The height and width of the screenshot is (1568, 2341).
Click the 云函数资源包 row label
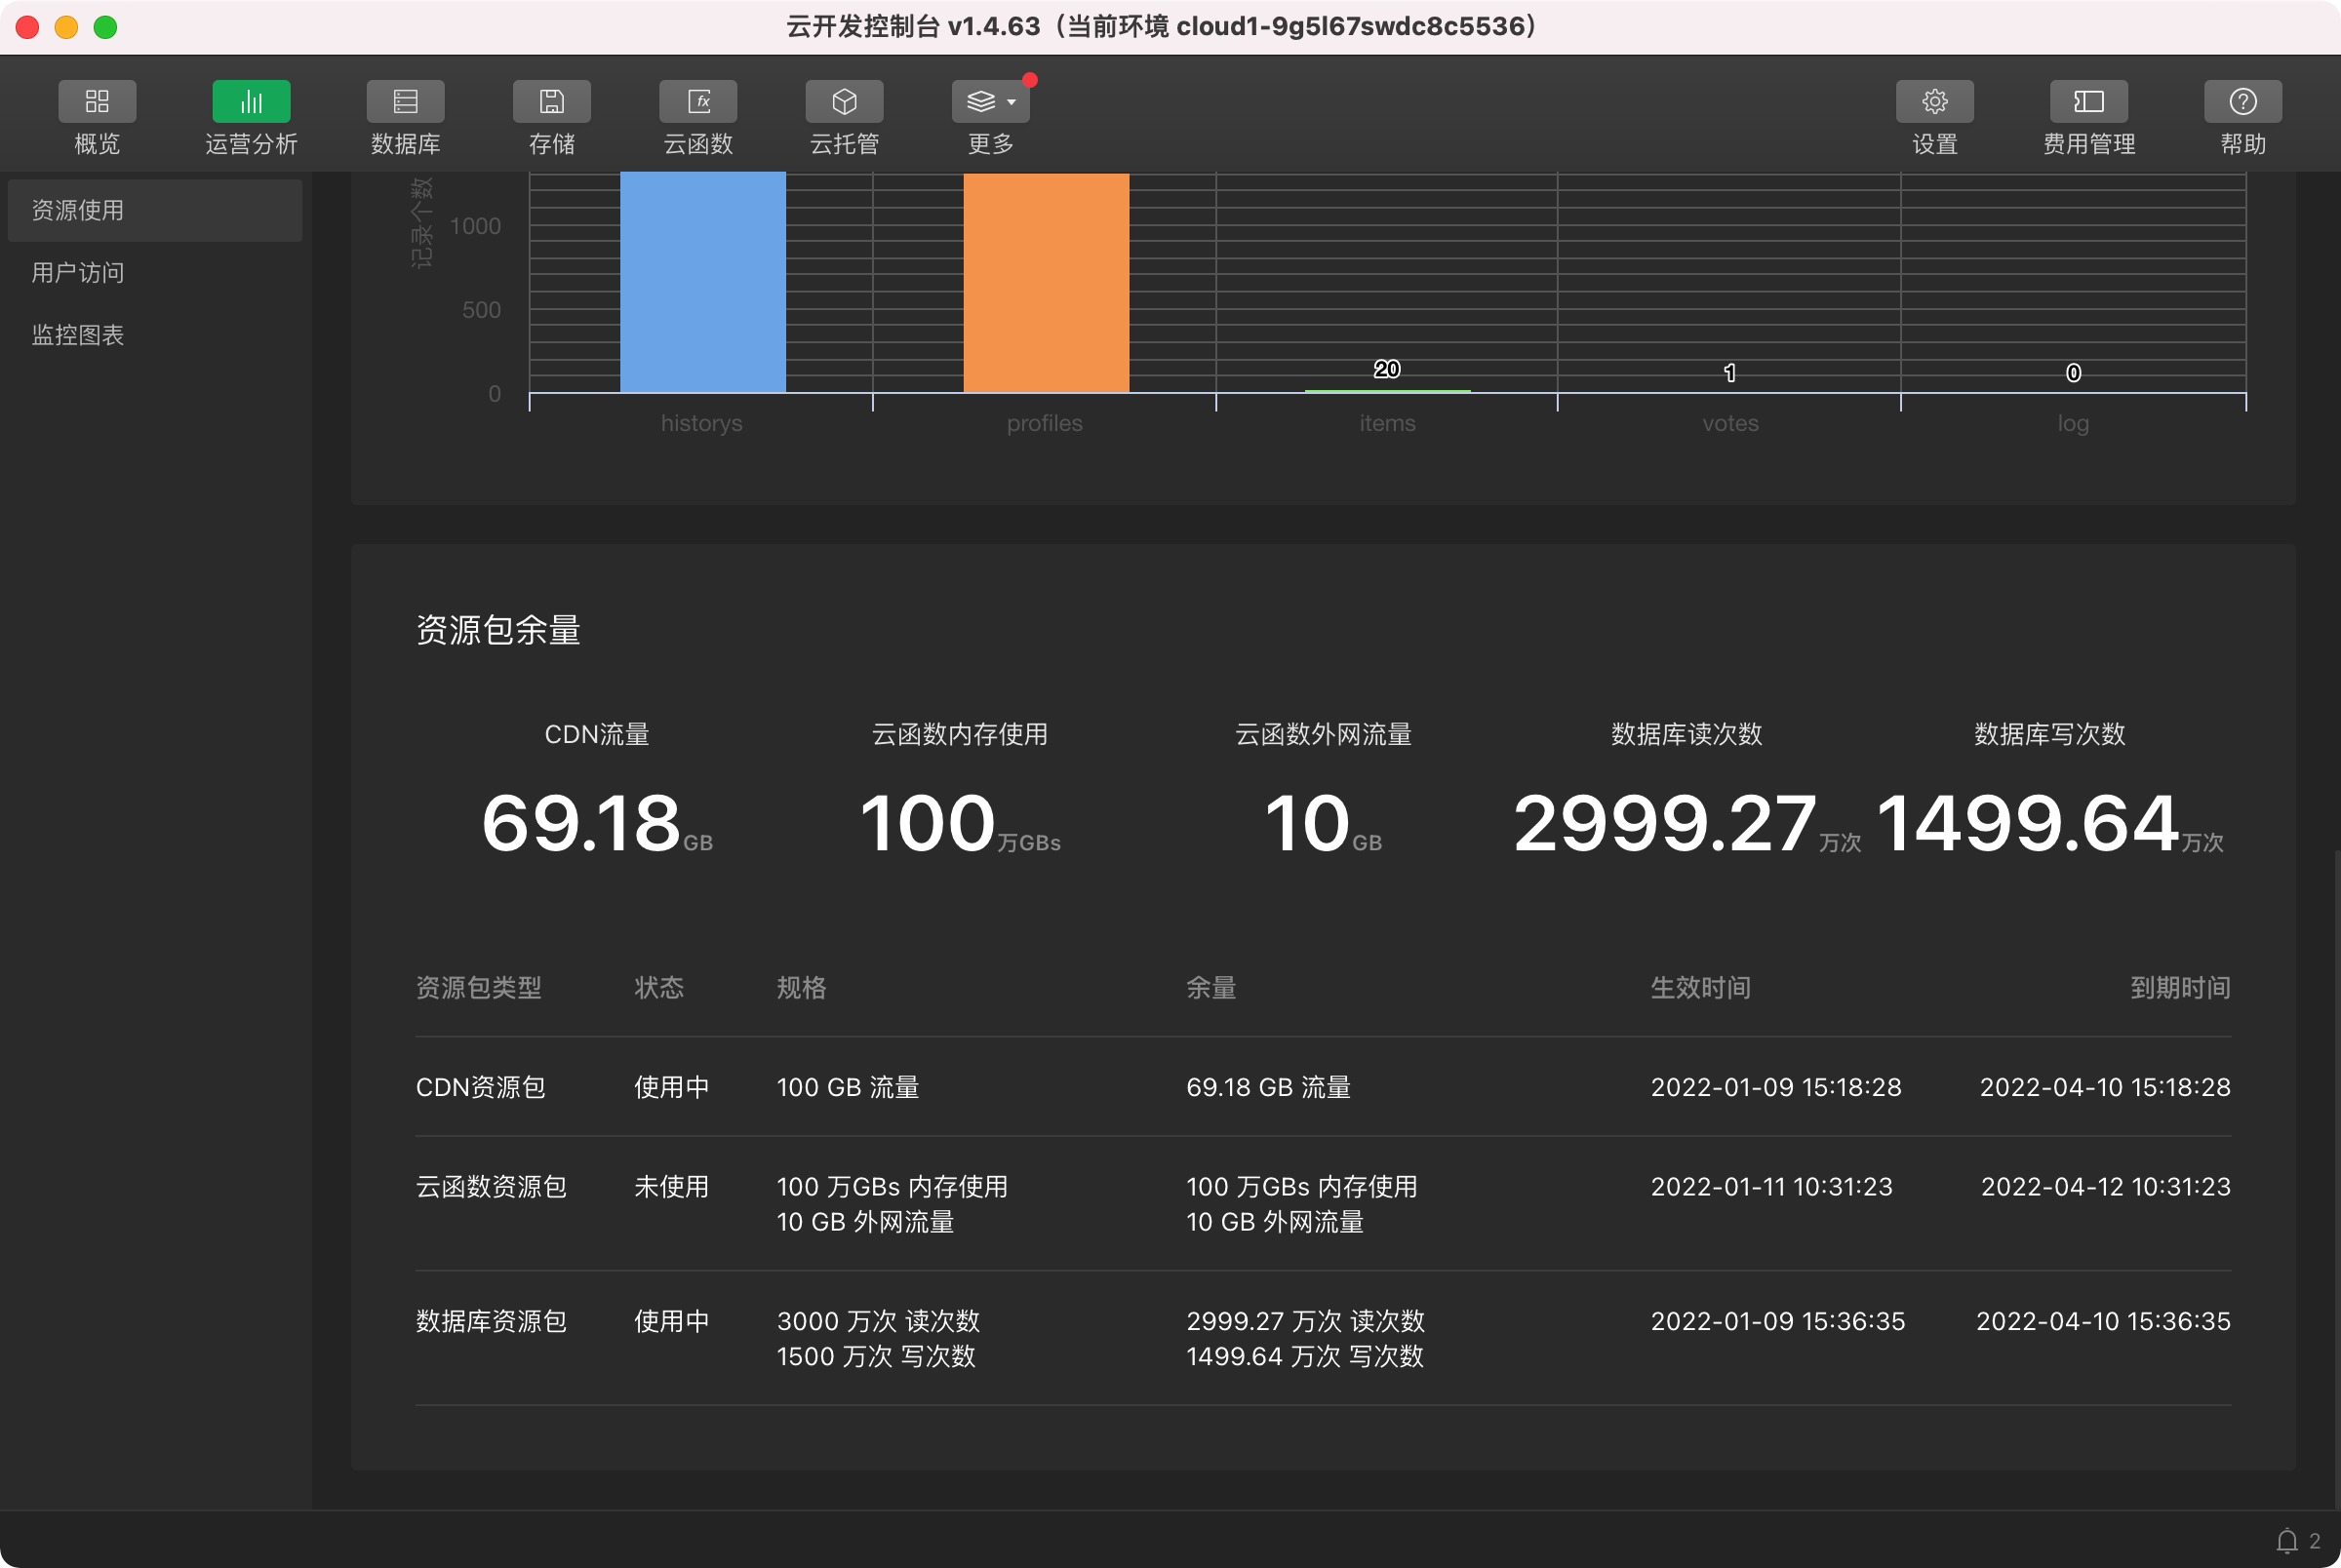pyautogui.click(x=491, y=1187)
